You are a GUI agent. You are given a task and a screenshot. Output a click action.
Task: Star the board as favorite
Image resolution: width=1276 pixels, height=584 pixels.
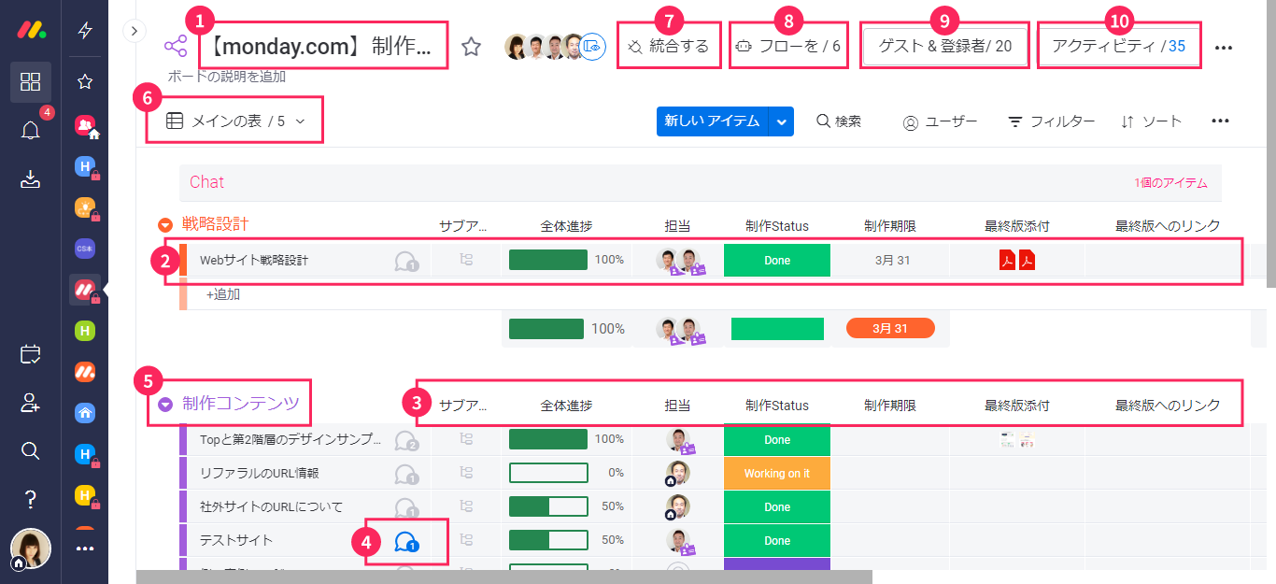[471, 47]
